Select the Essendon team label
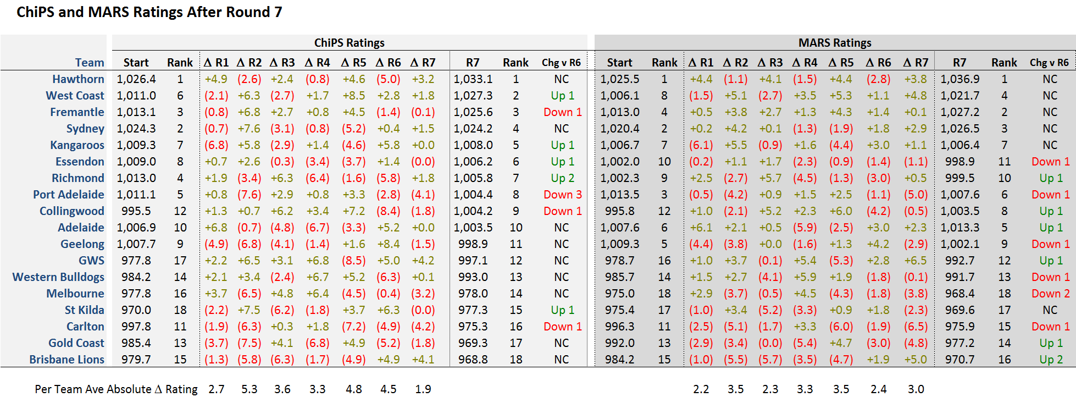The image size is (1076, 397). 80,162
